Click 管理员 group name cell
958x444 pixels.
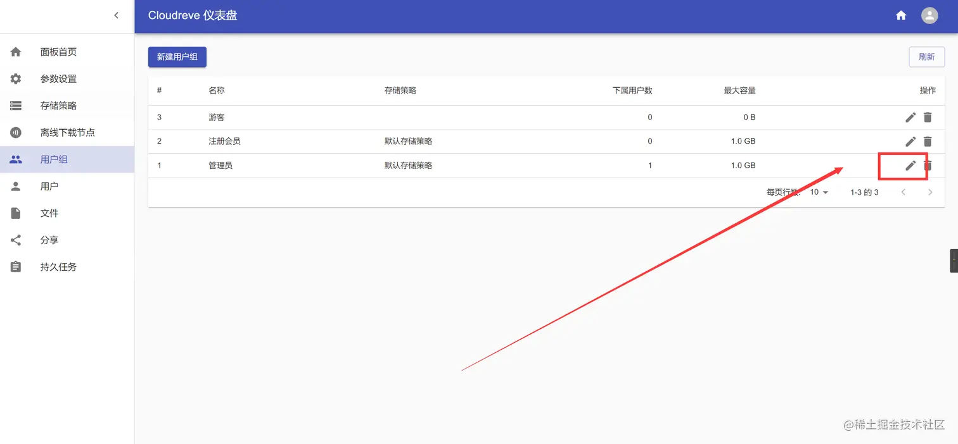tap(220, 165)
